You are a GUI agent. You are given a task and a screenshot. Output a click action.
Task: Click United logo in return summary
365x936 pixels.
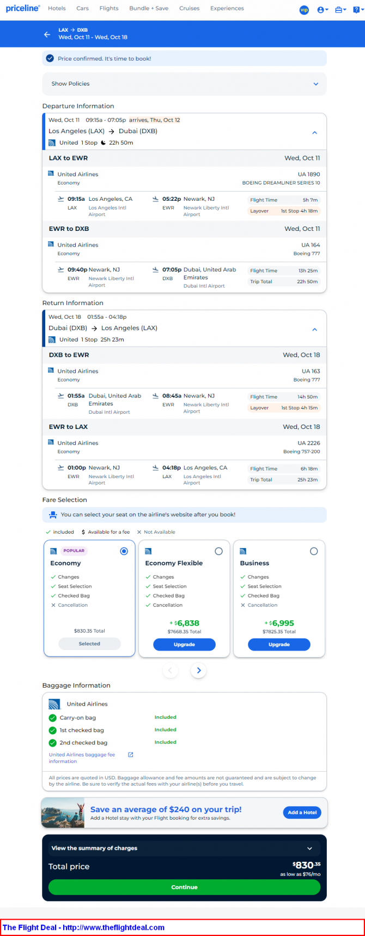coord(52,339)
